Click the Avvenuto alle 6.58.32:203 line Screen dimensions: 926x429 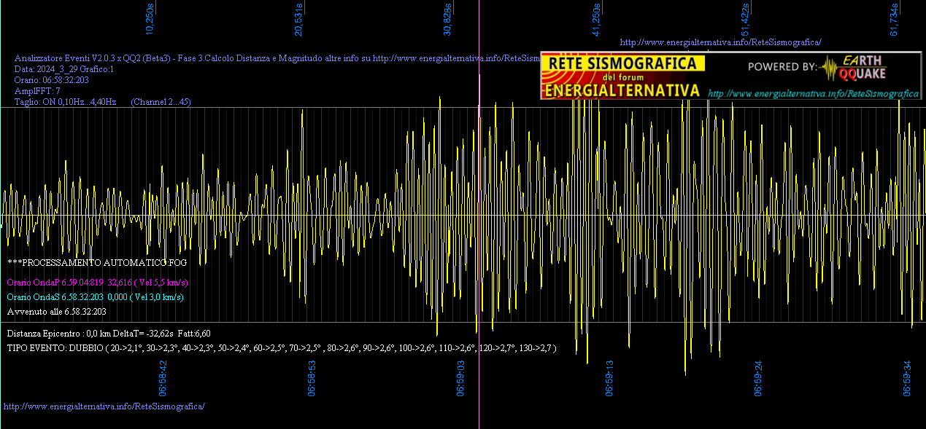[x=56, y=312]
